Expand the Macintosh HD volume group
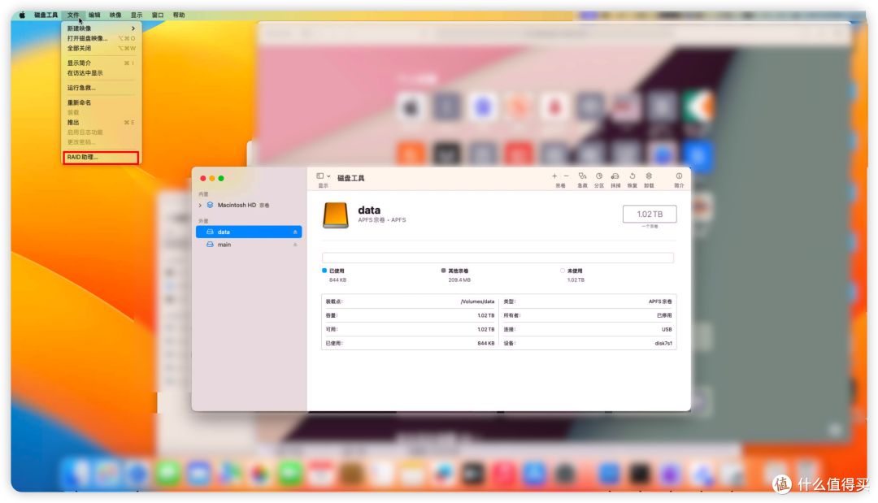878x503 pixels. 200,206
